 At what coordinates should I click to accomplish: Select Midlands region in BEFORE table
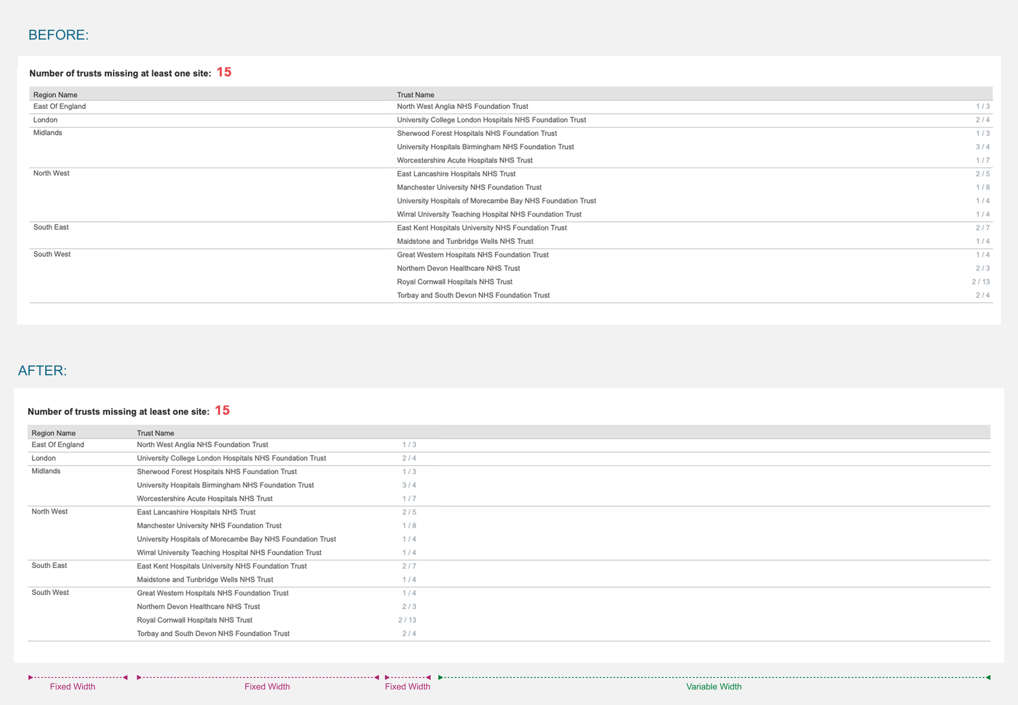(x=48, y=133)
